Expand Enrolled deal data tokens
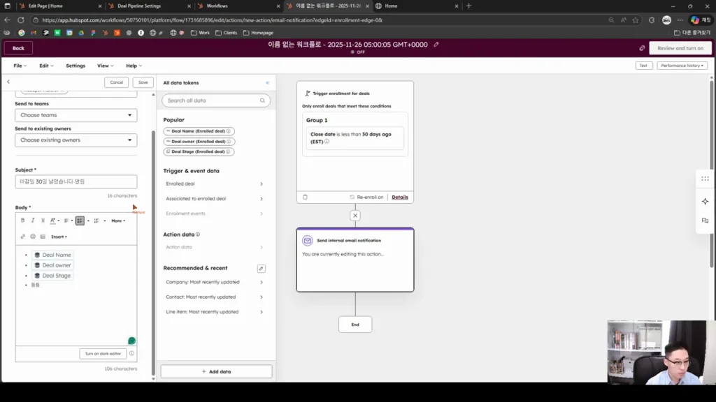The width and height of the screenshot is (716, 402). [x=215, y=184]
